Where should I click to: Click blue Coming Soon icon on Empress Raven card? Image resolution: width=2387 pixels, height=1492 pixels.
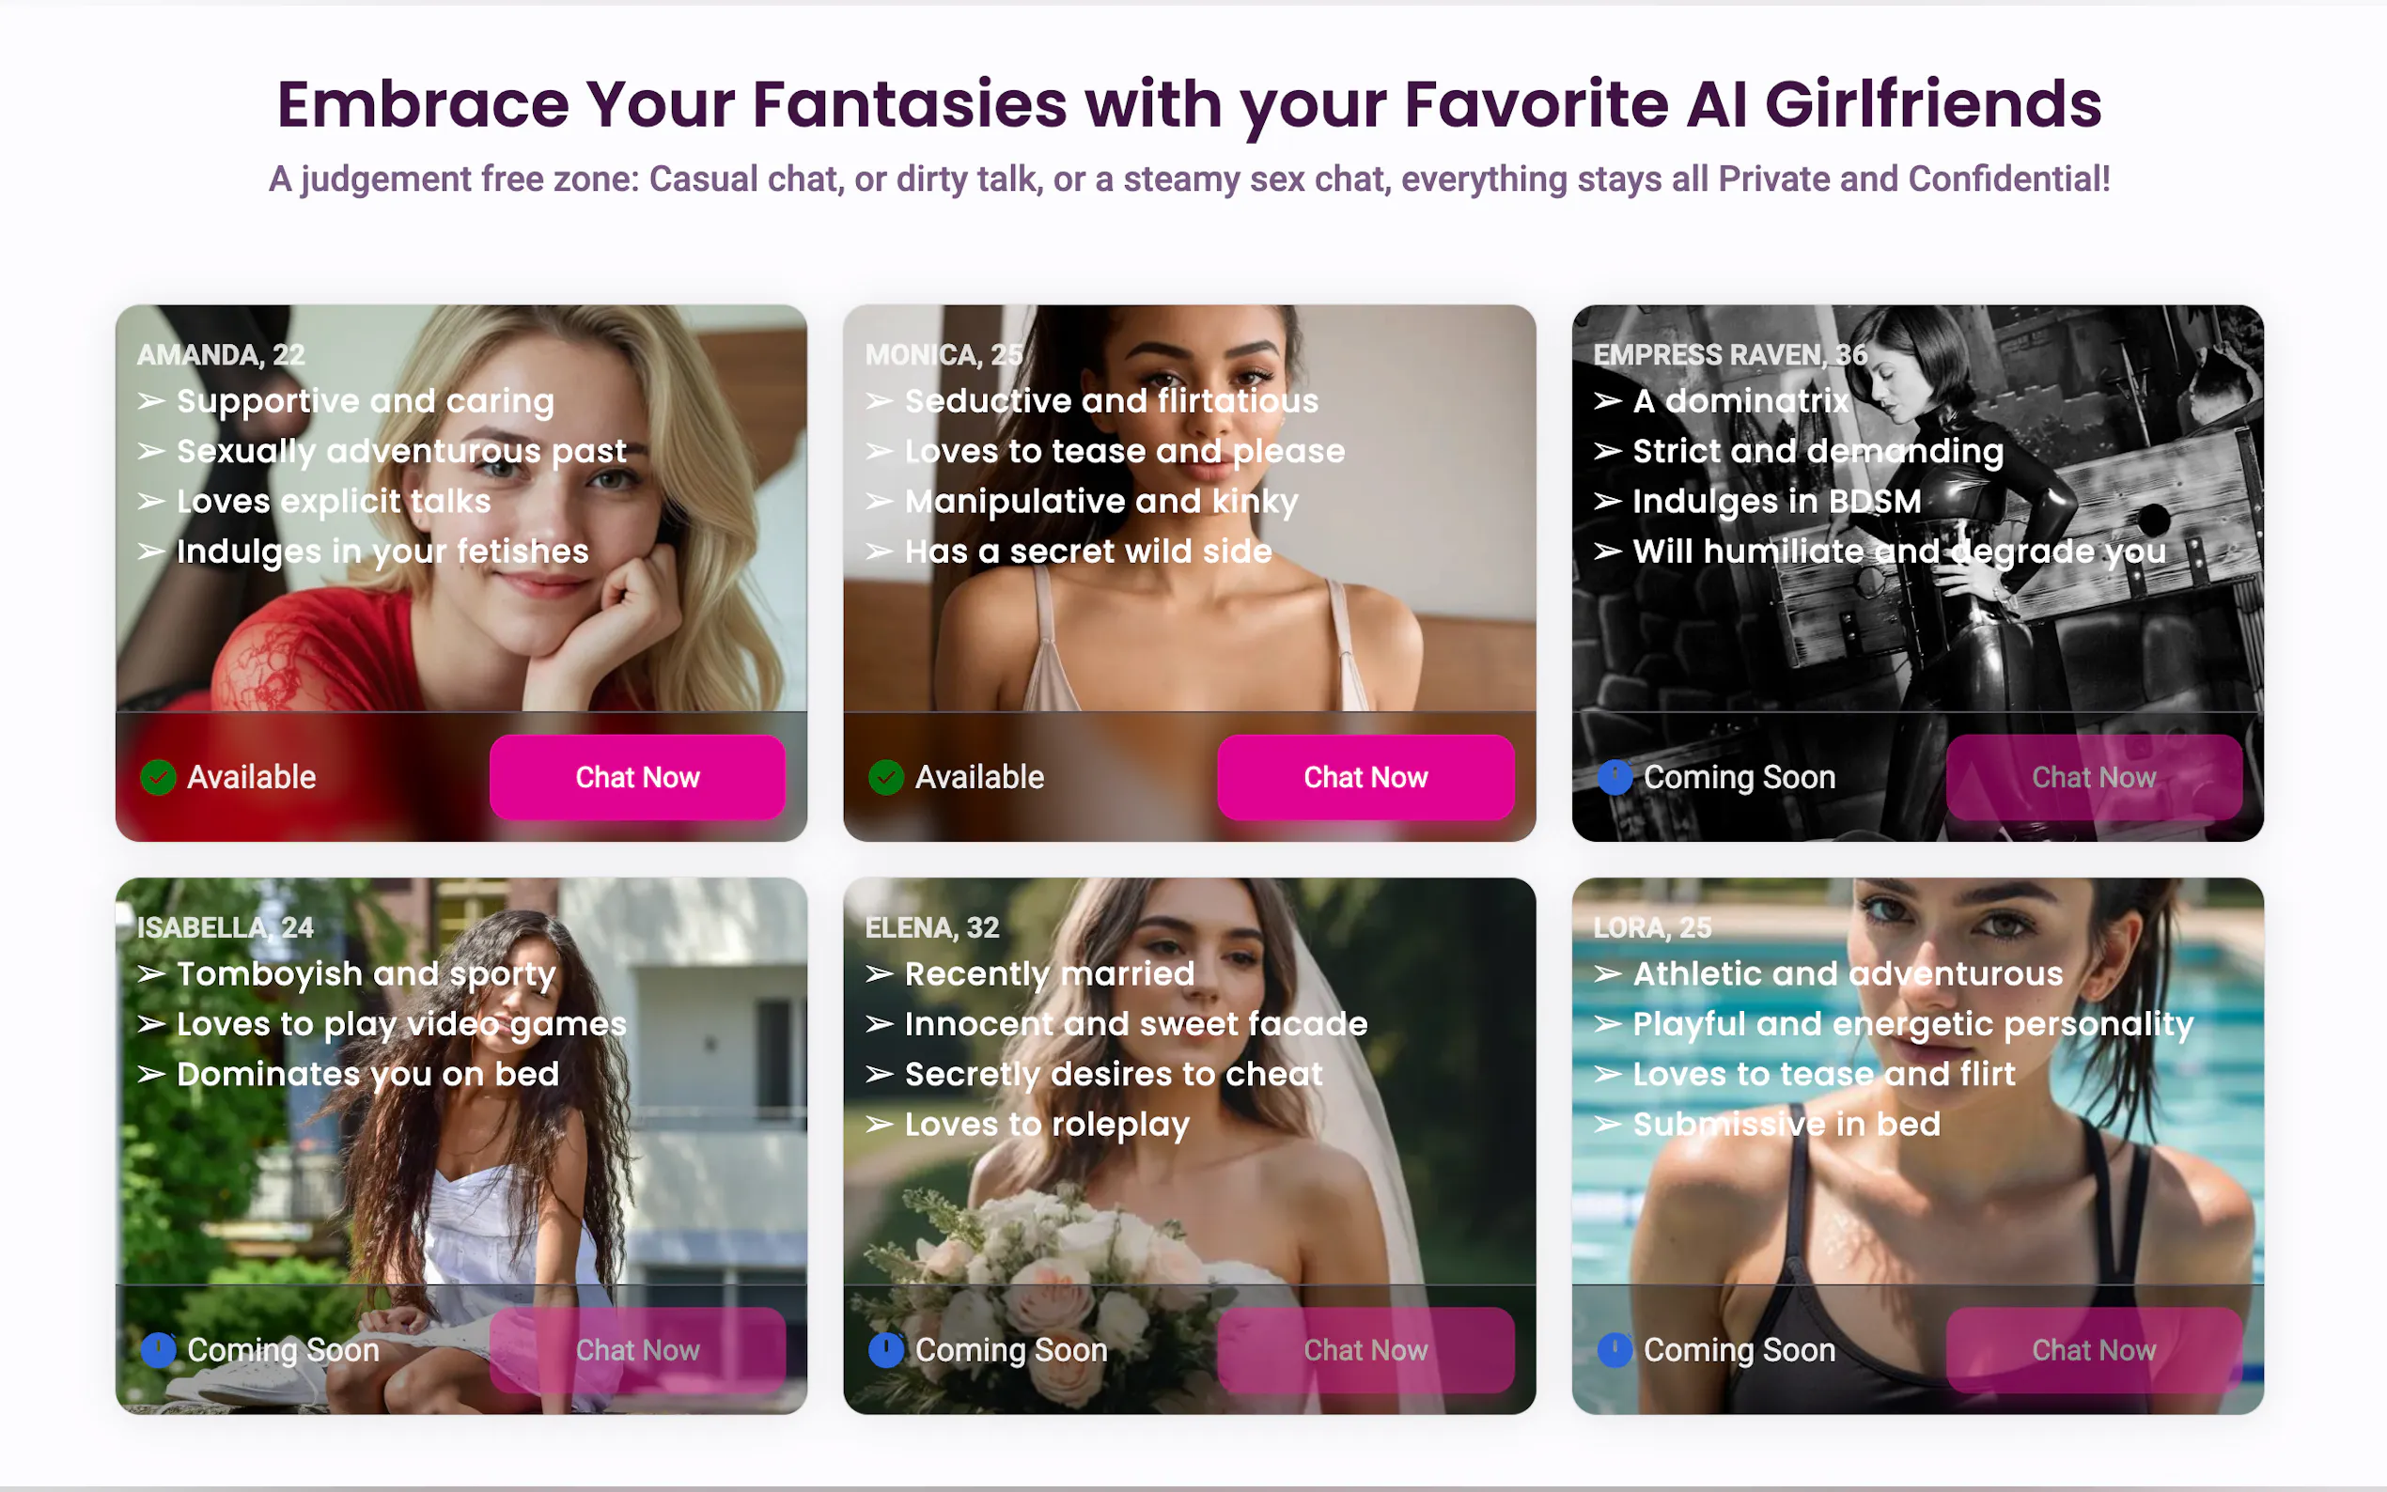pos(1615,778)
